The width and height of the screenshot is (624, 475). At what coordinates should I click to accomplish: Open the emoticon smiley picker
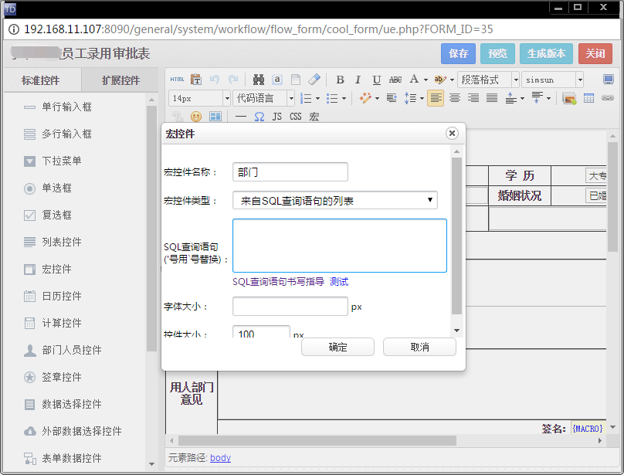coord(196,117)
